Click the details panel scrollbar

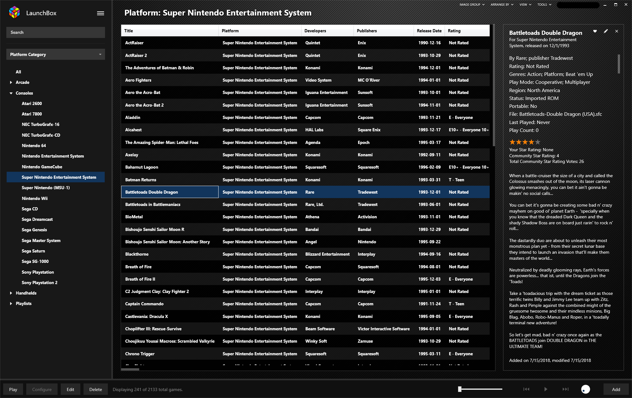tap(619, 64)
